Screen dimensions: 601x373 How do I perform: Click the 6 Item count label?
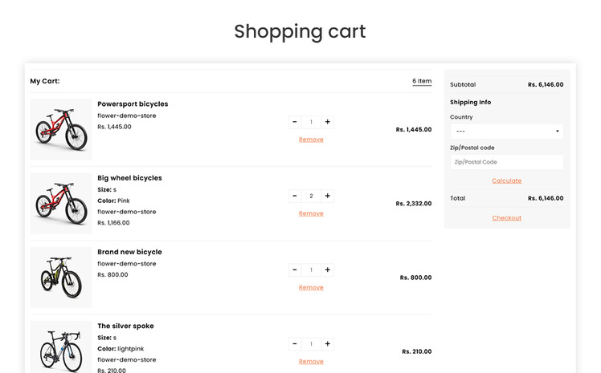(422, 81)
